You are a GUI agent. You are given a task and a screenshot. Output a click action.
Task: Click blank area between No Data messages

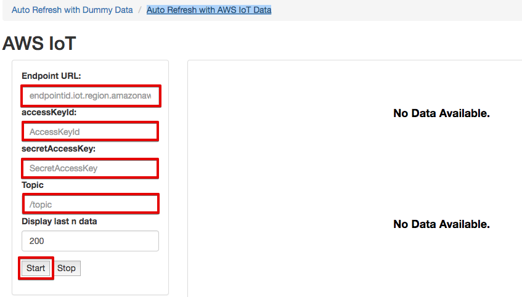click(x=441, y=168)
